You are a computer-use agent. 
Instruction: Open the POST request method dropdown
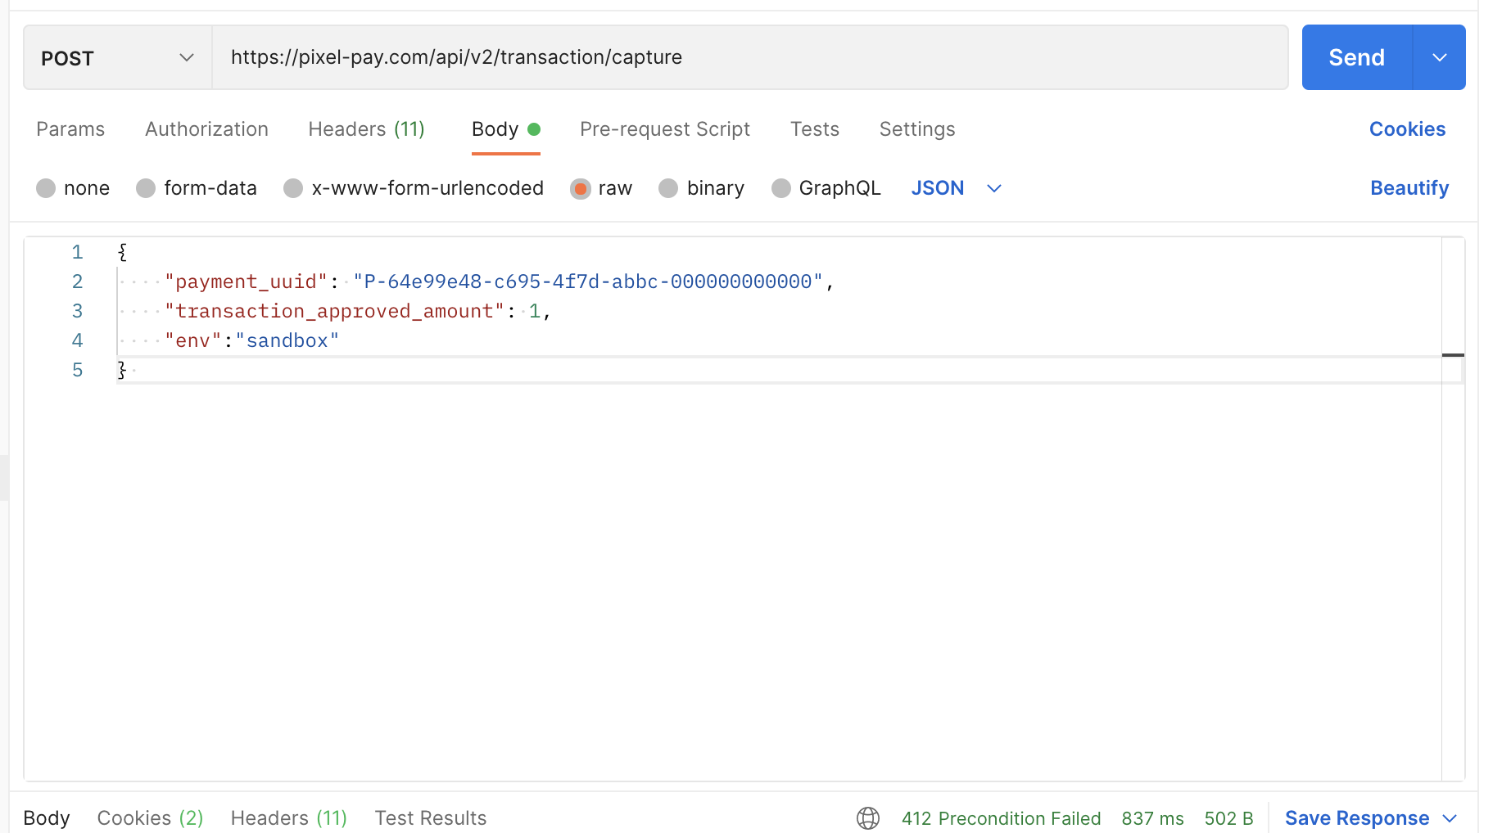(116, 57)
